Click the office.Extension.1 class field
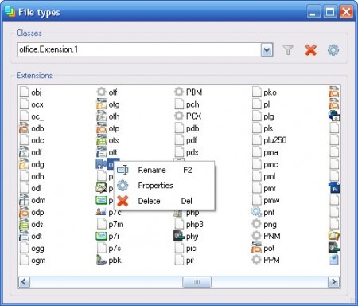Image resolution: width=358 pixels, height=306 pixels. tap(139, 49)
